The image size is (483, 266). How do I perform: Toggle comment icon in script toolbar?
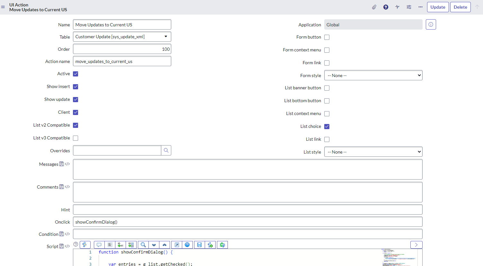99,245
